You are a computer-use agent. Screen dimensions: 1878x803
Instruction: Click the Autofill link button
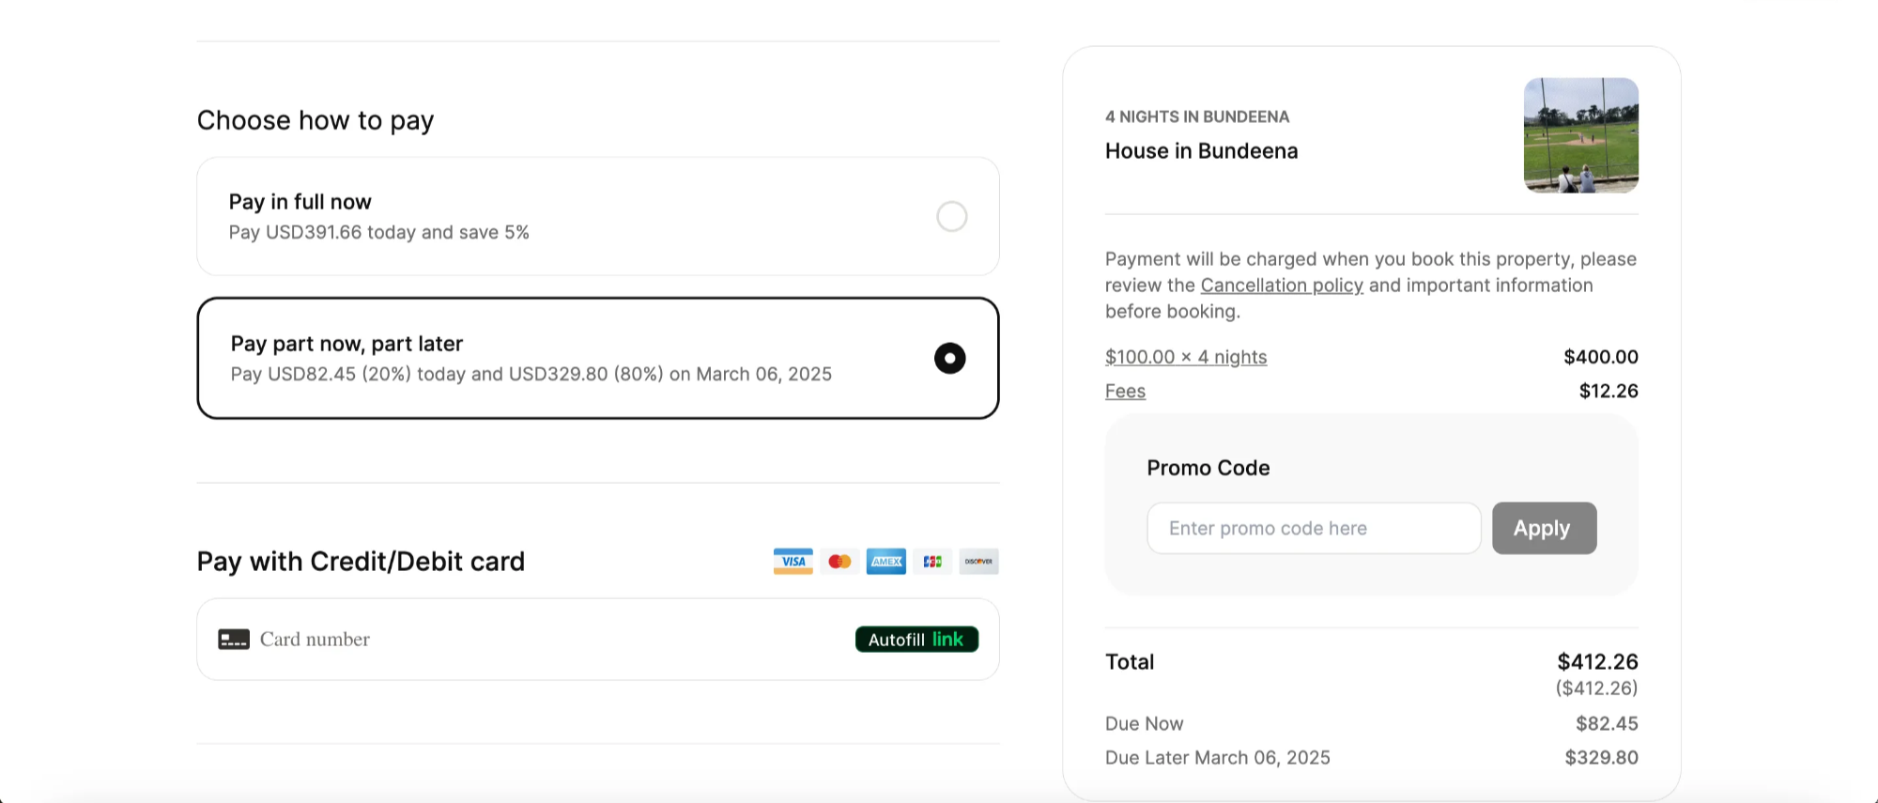(916, 640)
